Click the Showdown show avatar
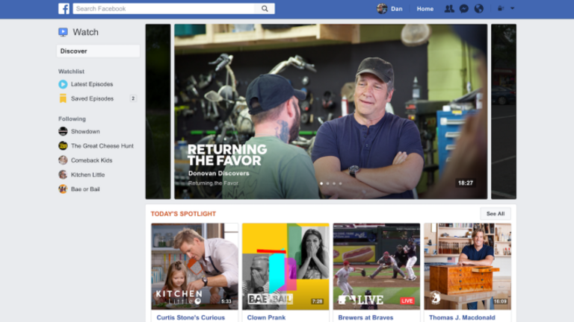The image size is (574, 322). click(x=63, y=131)
